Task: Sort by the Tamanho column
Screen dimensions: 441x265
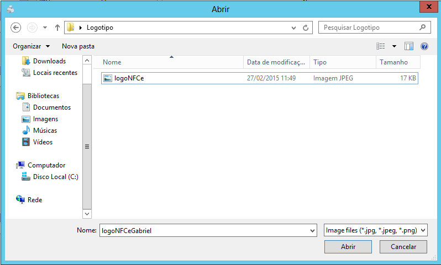Action: click(x=398, y=62)
